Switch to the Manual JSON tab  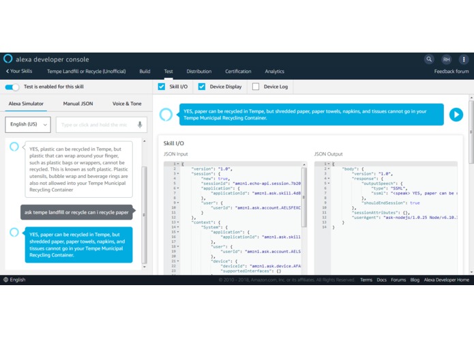[x=78, y=104]
